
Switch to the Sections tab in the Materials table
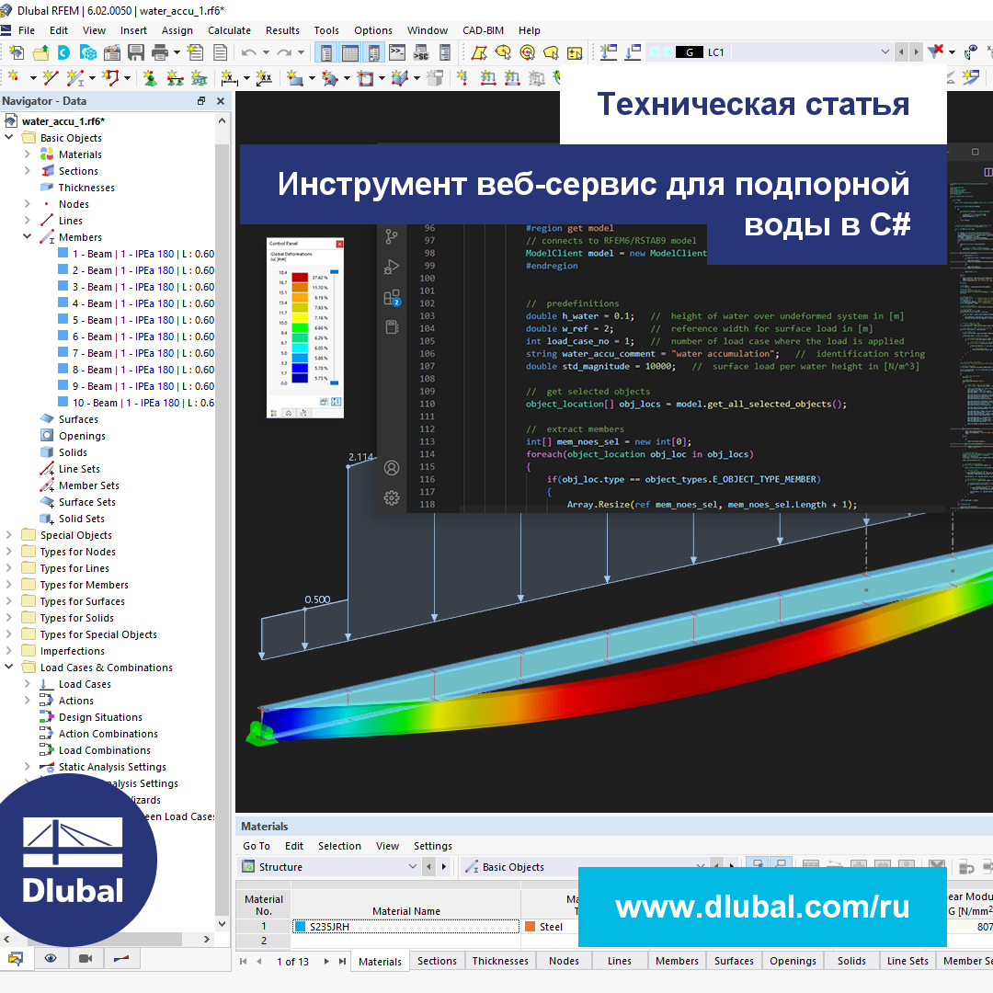coord(437,960)
